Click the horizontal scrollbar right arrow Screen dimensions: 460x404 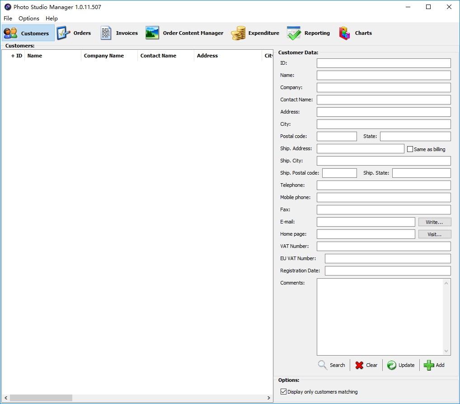[x=269, y=398]
